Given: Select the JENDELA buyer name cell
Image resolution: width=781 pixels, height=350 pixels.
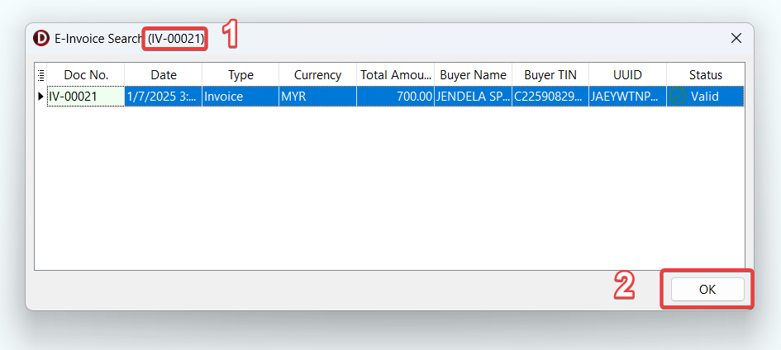Looking at the screenshot, I should coord(473,97).
